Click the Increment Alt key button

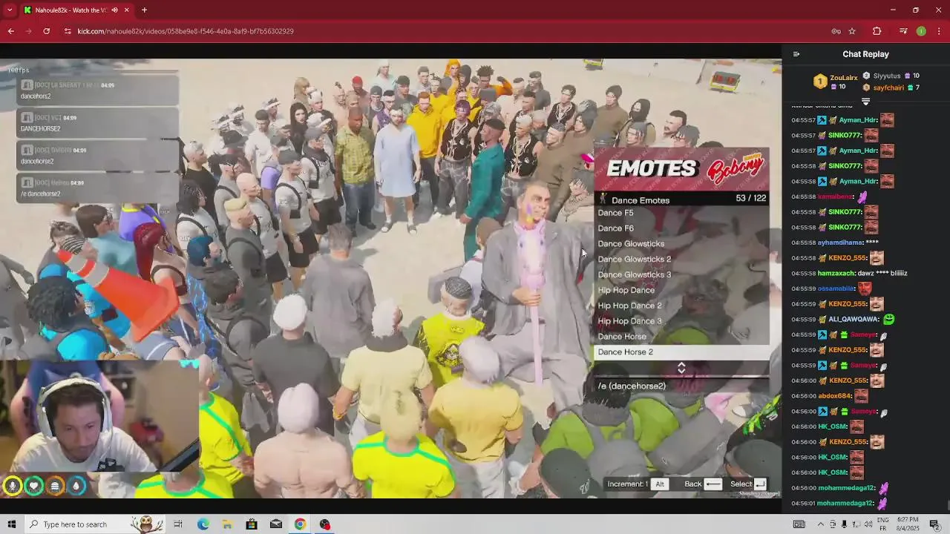click(x=660, y=484)
